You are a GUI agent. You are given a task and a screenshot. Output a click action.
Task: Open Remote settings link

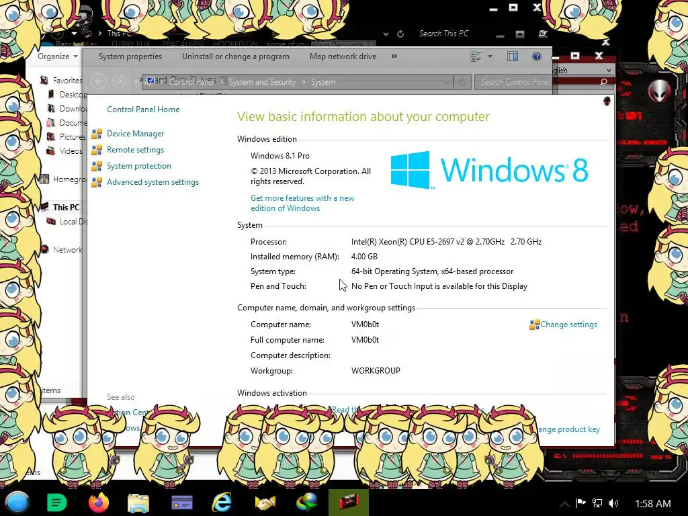click(135, 150)
